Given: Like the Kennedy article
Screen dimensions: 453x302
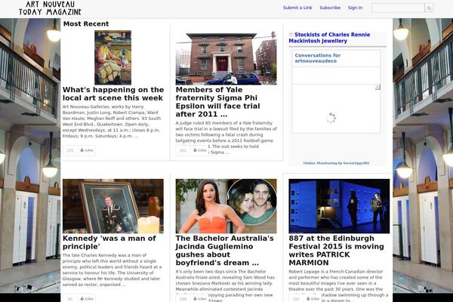Looking at the screenshot, I should (x=87, y=298).
